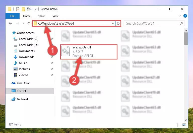
Task: Select OneDrive in navigation pane
Action: pos(23,83)
